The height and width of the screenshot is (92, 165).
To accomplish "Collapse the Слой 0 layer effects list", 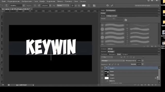I will pos(158,78).
